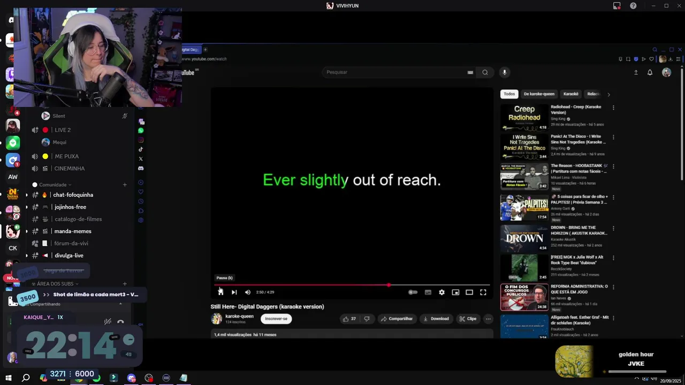This screenshot has width=685, height=385.
Task: Enable miniplayer mode
Action: pos(455,292)
